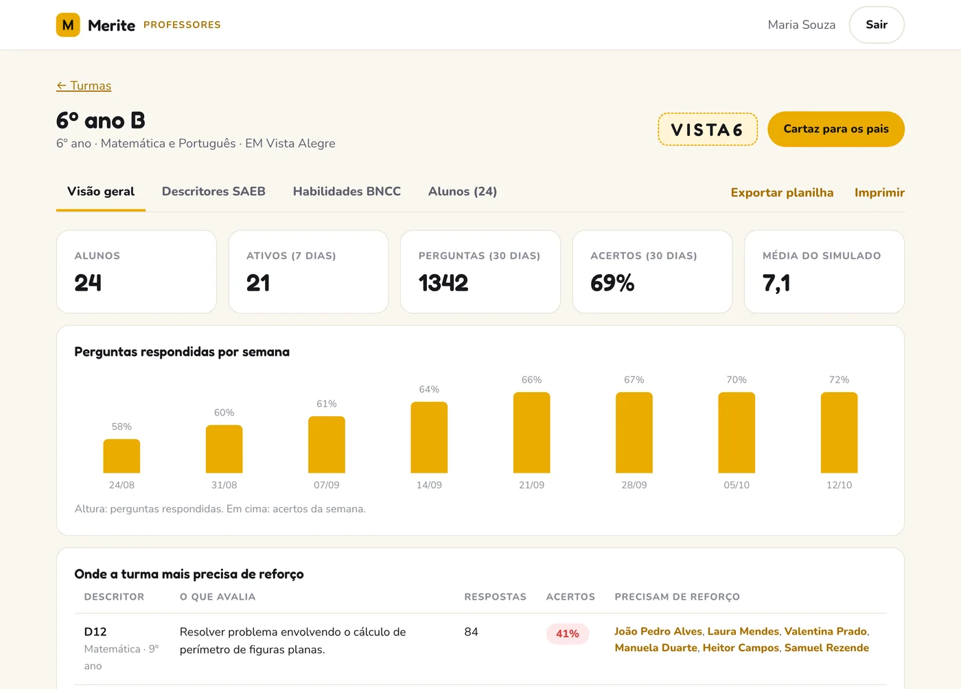961x689 pixels.
Task: Open student Valentina Prado
Action: pos(826,631)
